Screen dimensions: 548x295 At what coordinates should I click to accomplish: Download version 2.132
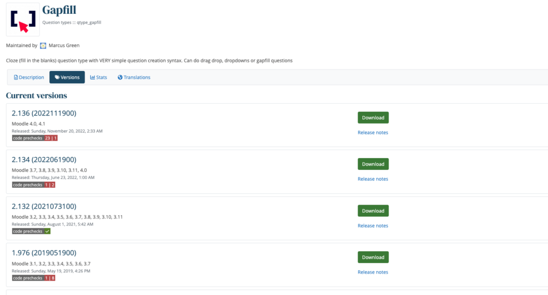(x=373, y=211)
